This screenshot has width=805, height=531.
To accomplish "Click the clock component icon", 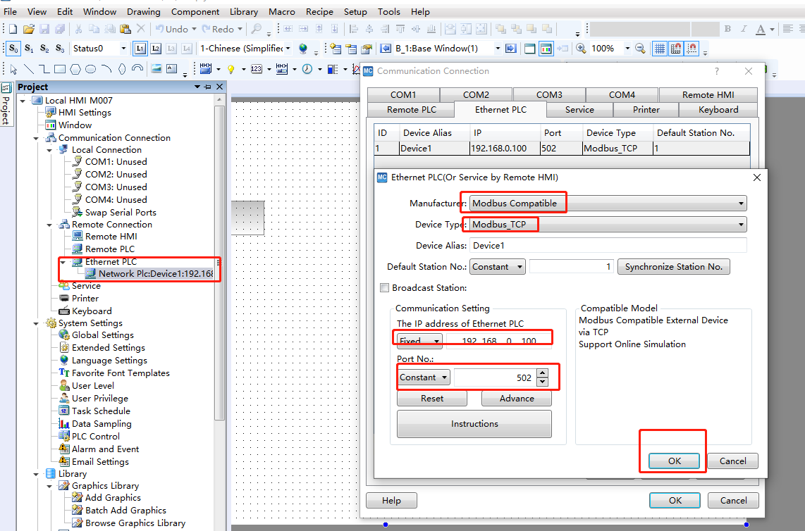I will click(x=307, y=69).
